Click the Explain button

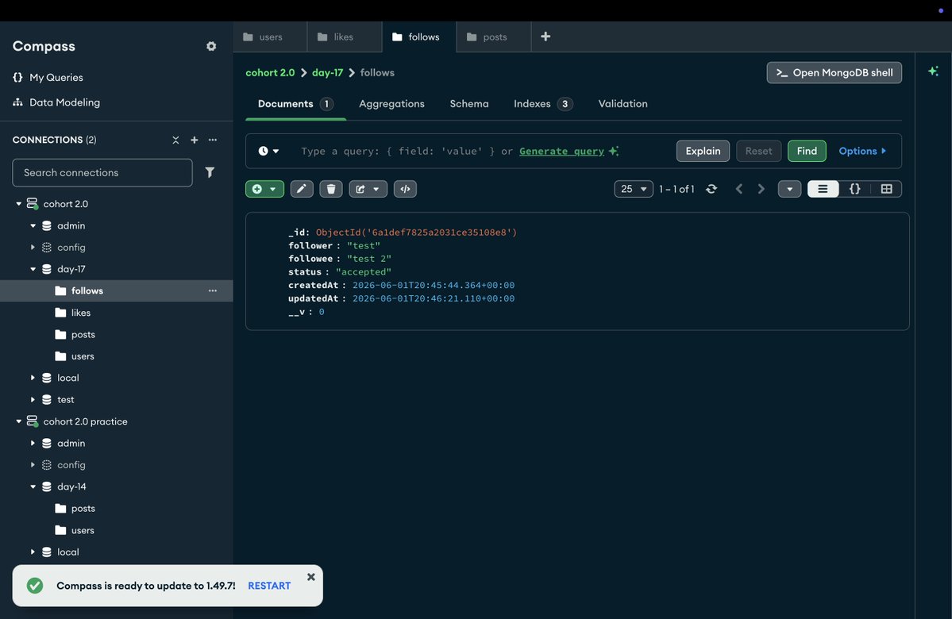click(703, 151)
